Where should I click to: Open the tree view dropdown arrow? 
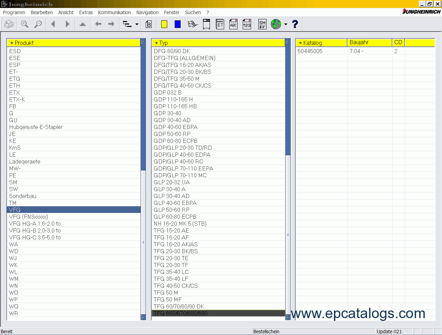(137, 24)
